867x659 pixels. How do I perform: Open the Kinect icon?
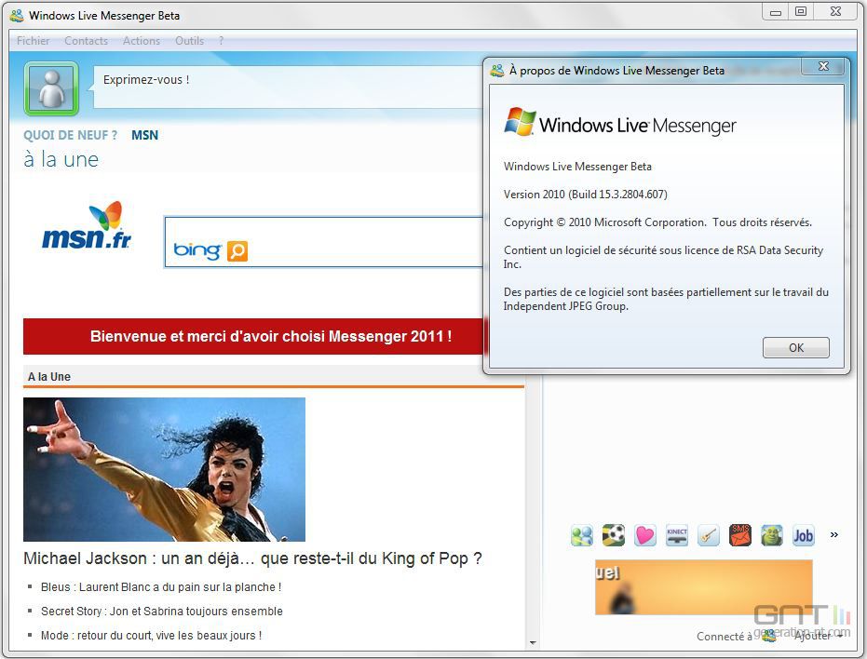[x=677, y=535]
